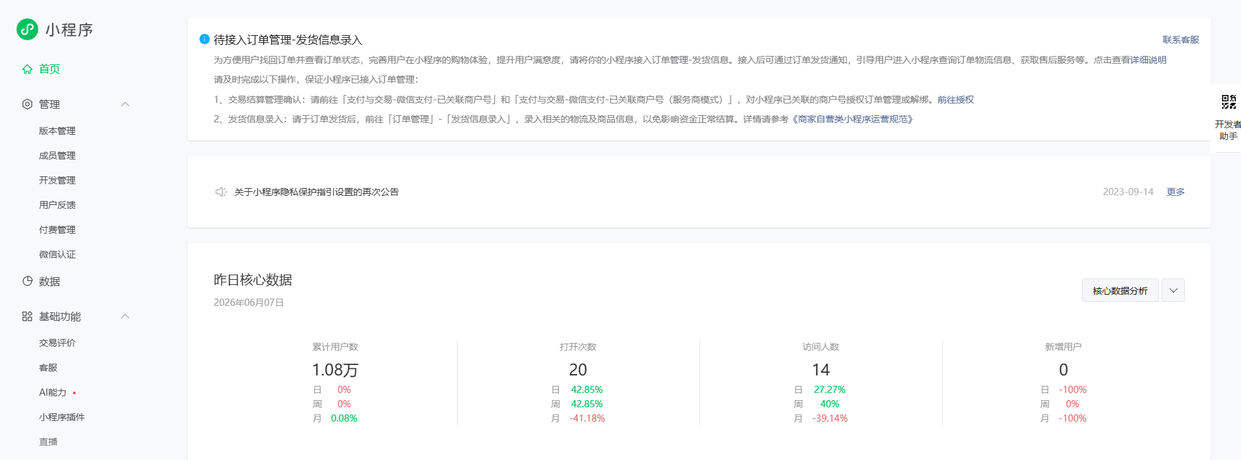1241x460 pixels.
Task: Open 版本管理 menu item
Action: 57,131
